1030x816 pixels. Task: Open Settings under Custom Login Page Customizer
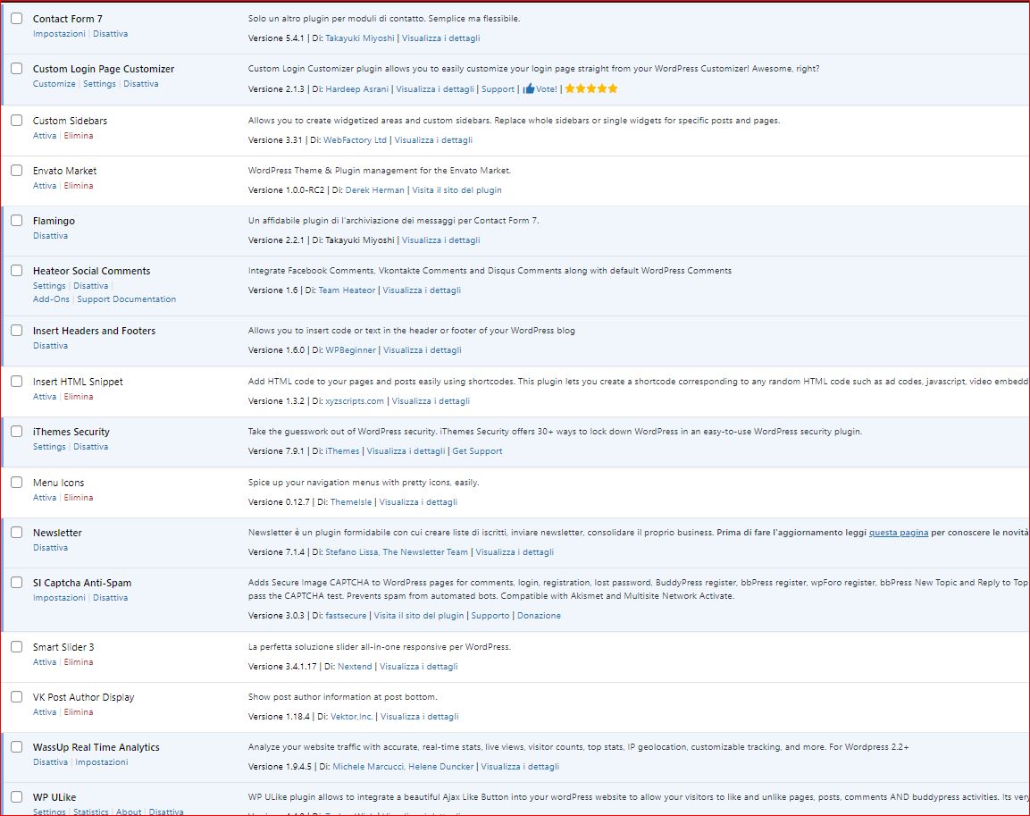pos(99,83)
